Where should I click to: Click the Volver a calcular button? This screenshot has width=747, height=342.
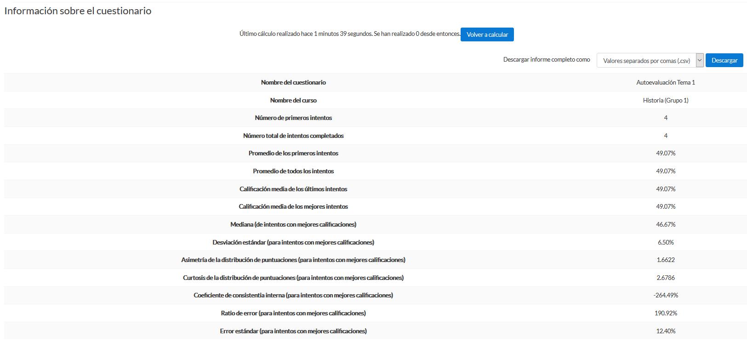point(487,34)
